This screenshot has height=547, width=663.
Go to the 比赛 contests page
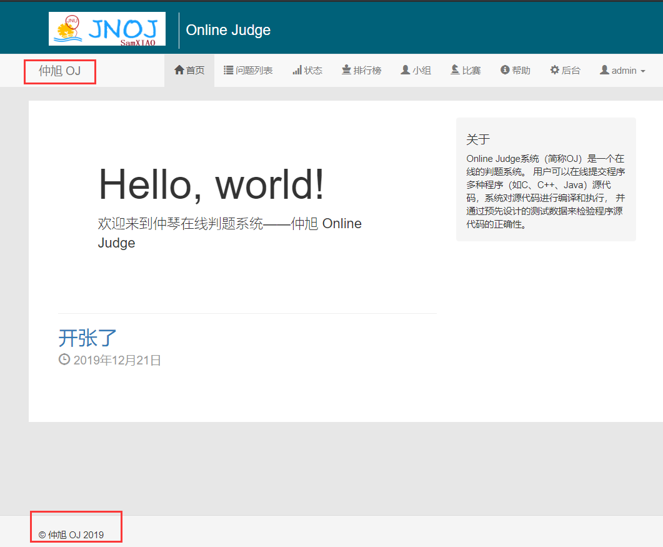pos(466,71)
